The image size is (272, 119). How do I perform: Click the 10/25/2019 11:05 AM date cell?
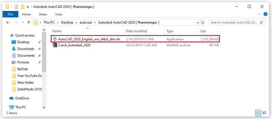[x=141, y=45]
